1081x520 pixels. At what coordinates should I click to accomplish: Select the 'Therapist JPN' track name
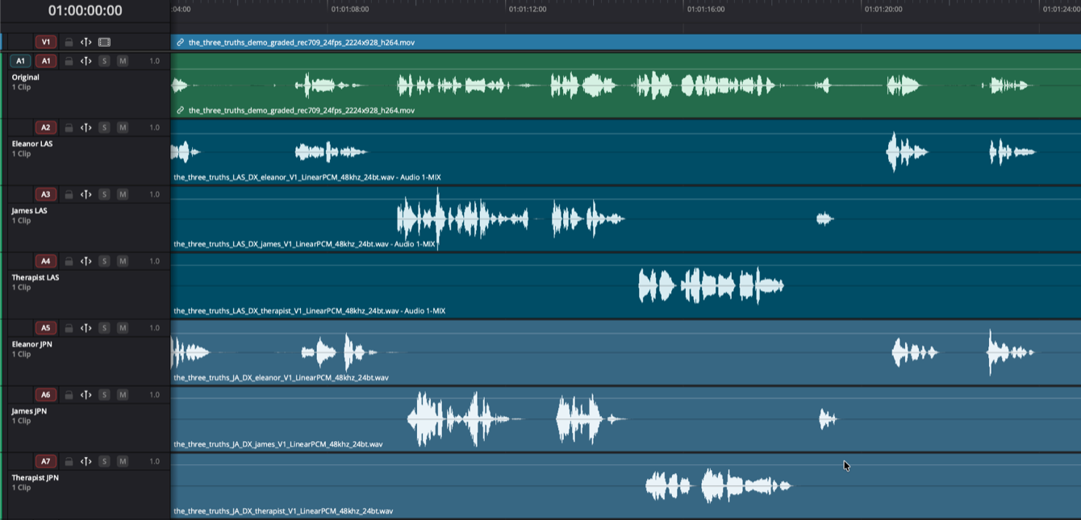click(x=35, y=478)
